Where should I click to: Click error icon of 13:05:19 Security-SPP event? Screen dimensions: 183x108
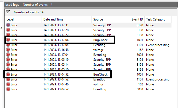8,60
